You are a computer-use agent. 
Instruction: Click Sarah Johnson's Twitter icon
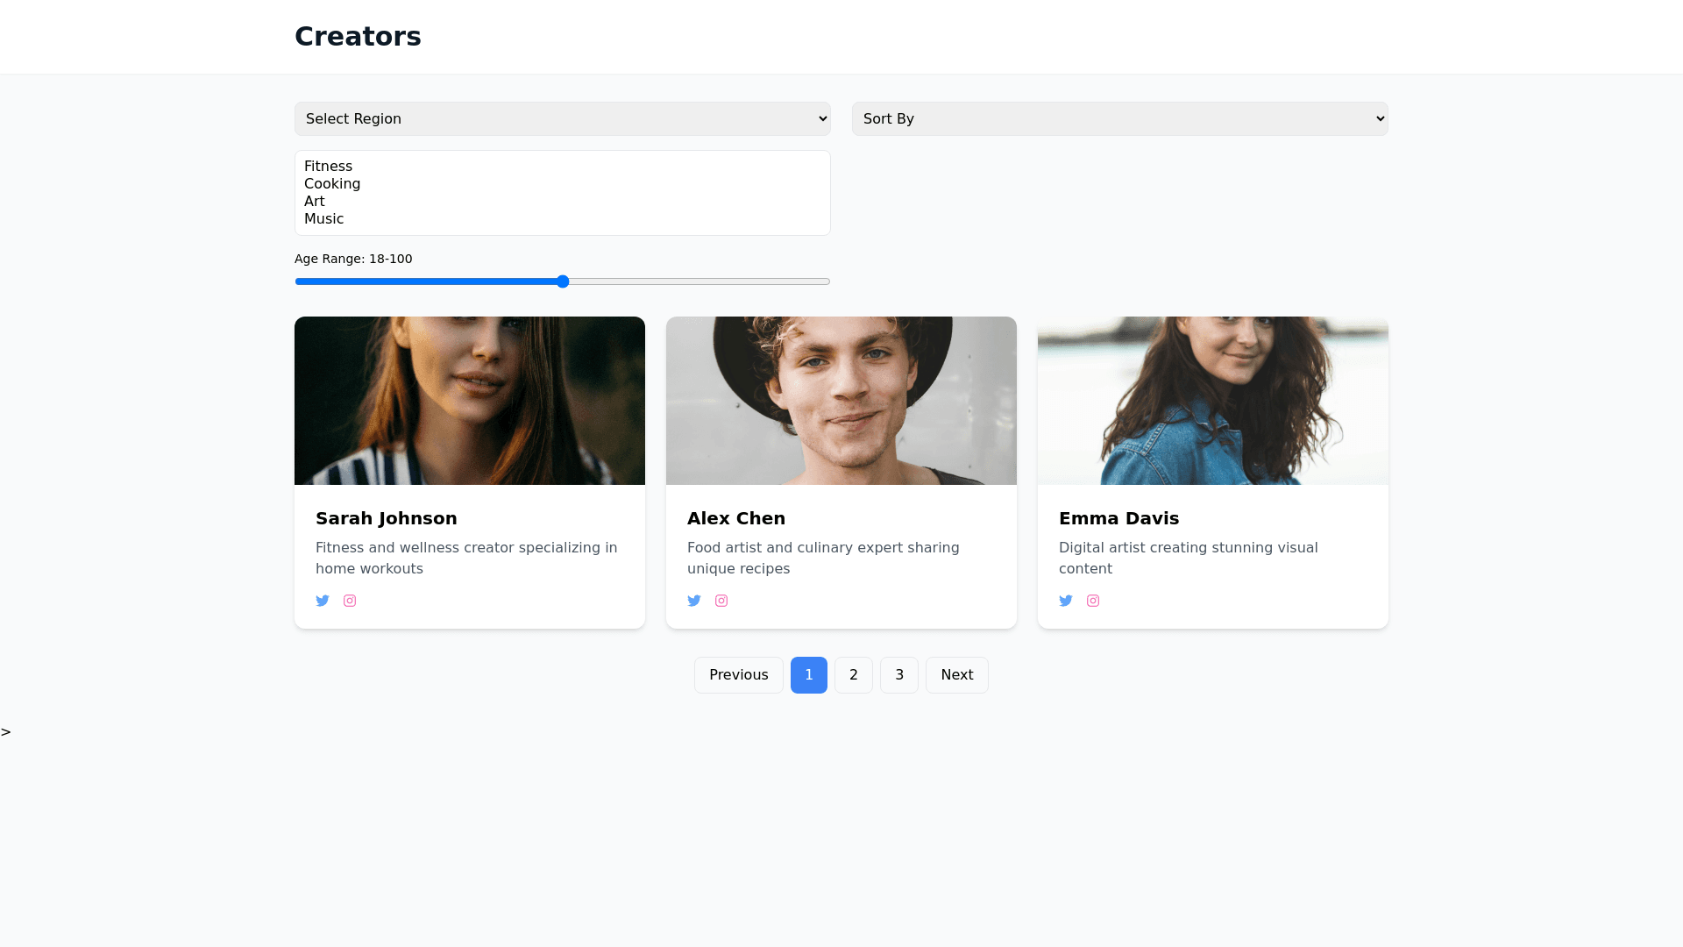pos(323,601)
